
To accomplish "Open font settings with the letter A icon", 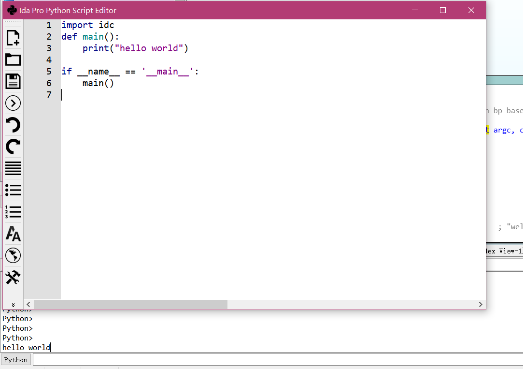I will click(13, 234).
